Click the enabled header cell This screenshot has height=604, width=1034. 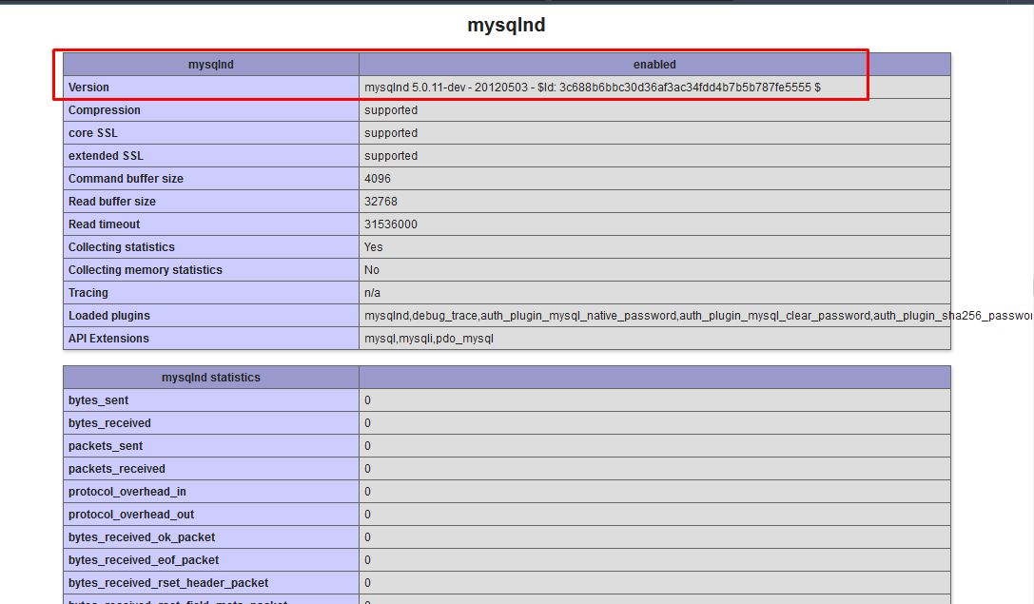point(654,65)
